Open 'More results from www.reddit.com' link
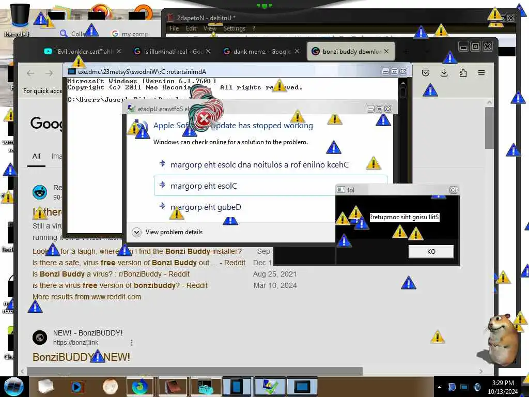 tap(87, 297)
